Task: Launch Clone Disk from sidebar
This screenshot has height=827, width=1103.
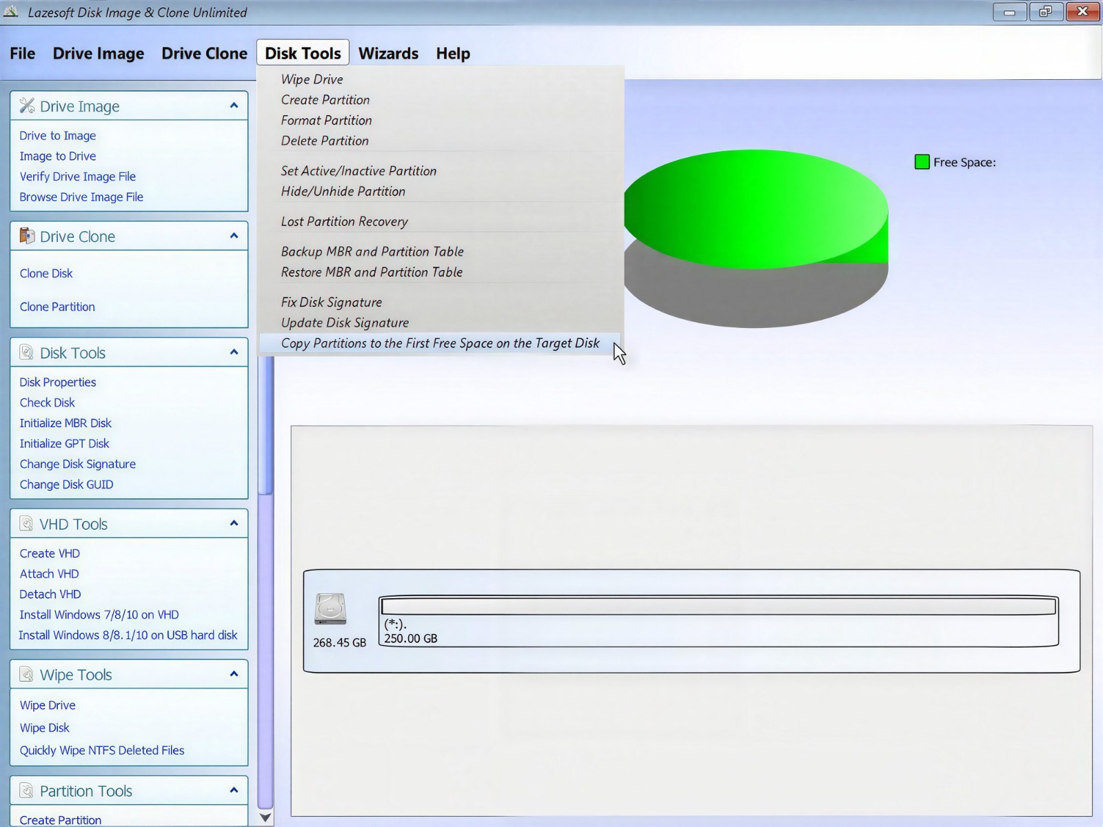Action: pyautogui.click(x=46, y=274)
